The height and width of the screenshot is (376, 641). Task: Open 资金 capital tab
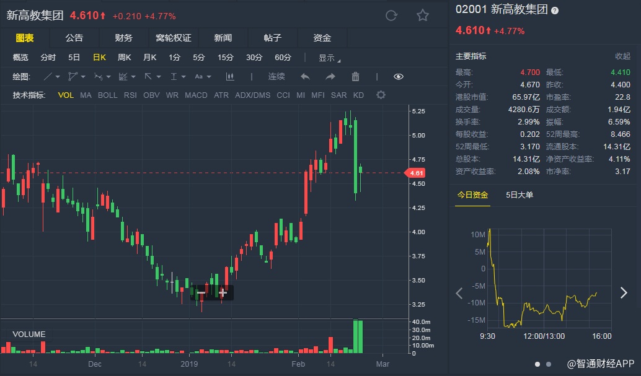tap(322, 38)
